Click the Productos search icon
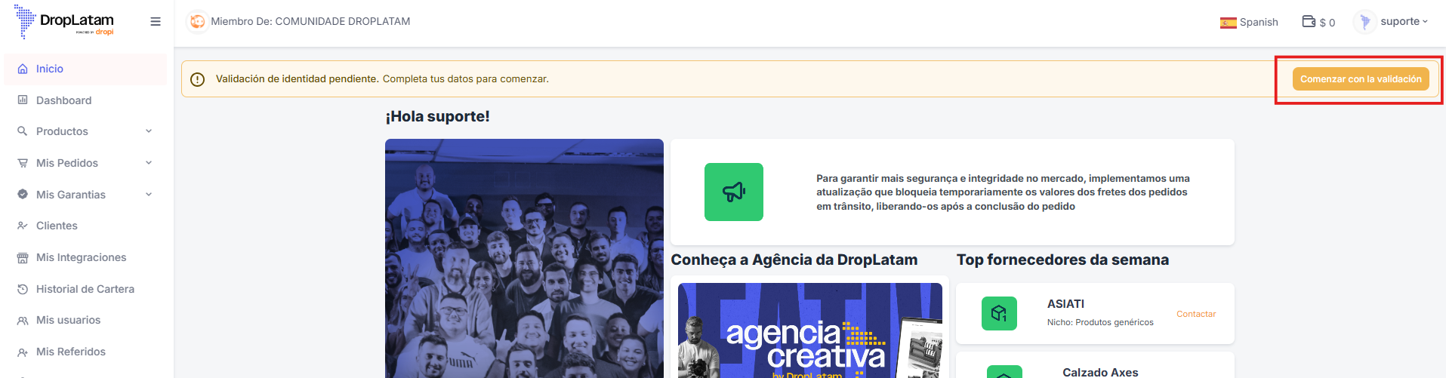The image size is (1446, 378). pos(23,131)
